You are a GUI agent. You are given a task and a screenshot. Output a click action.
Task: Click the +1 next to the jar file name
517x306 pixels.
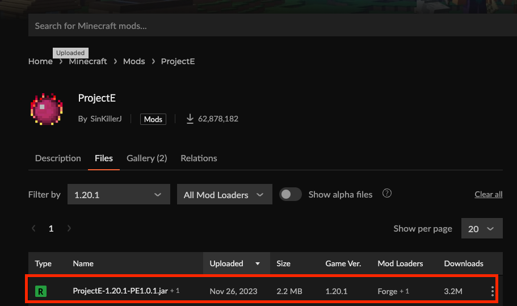click(x=175, y=291)
